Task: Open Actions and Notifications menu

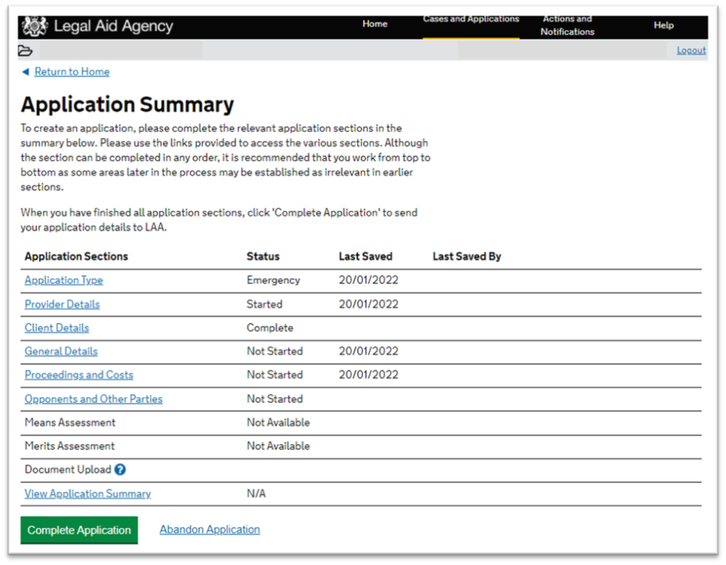Action: point(567,26)
